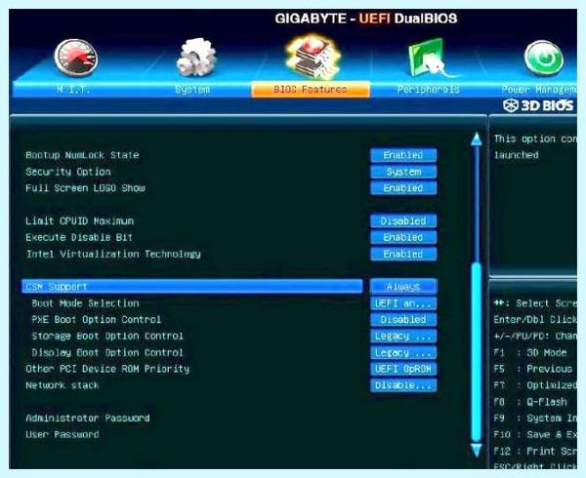Click the F8 Q-Flash hint

click(530, 402)
